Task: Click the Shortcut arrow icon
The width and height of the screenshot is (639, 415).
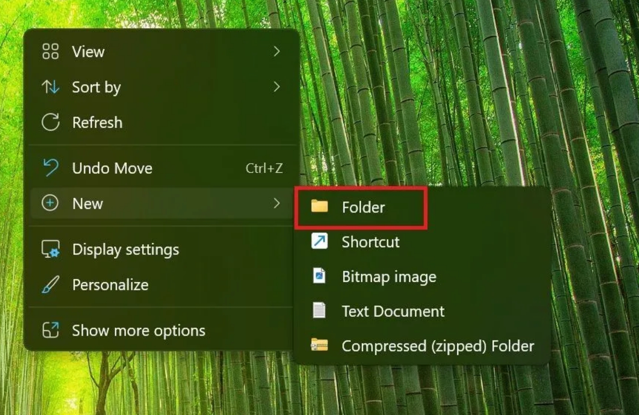Action: click(319, 241)
